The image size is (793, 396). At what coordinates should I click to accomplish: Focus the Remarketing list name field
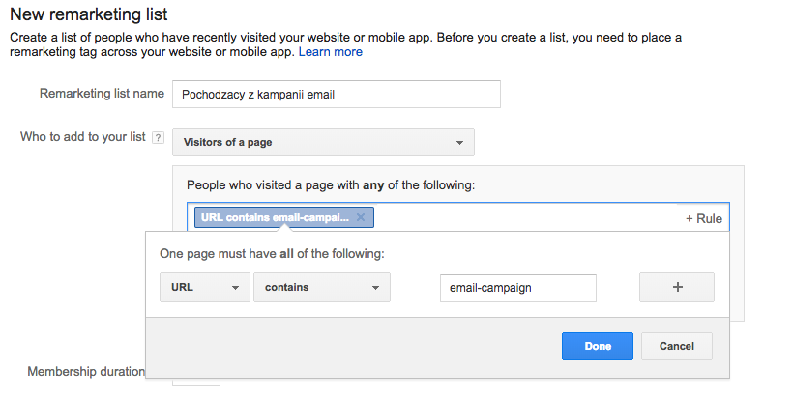click(x=336, y=95)
